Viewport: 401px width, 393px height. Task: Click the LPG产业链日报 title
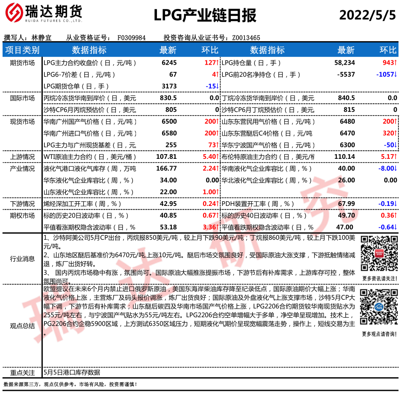pos(205,15)
